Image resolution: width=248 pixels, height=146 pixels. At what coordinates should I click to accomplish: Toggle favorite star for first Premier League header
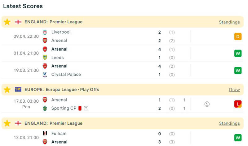coord(7,22)
